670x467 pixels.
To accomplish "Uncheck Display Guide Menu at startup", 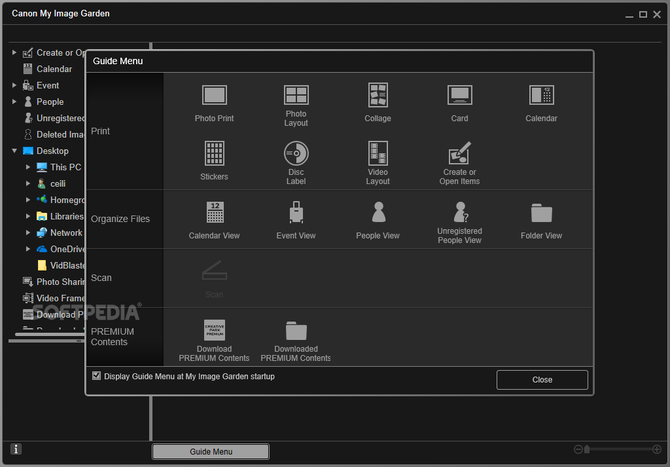I will tap(97, 375).
